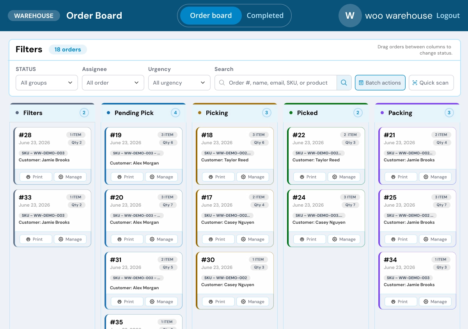Manage order #25
468x329 pixels.
pos(435,239)
